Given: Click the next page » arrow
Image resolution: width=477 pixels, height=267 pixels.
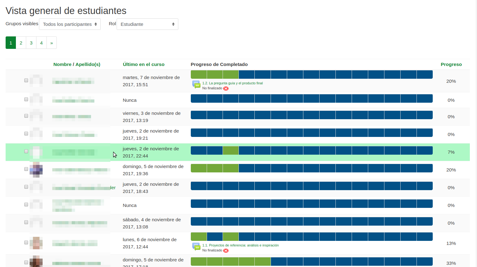Looking at the screenshot, I should [x=51, y=43].
